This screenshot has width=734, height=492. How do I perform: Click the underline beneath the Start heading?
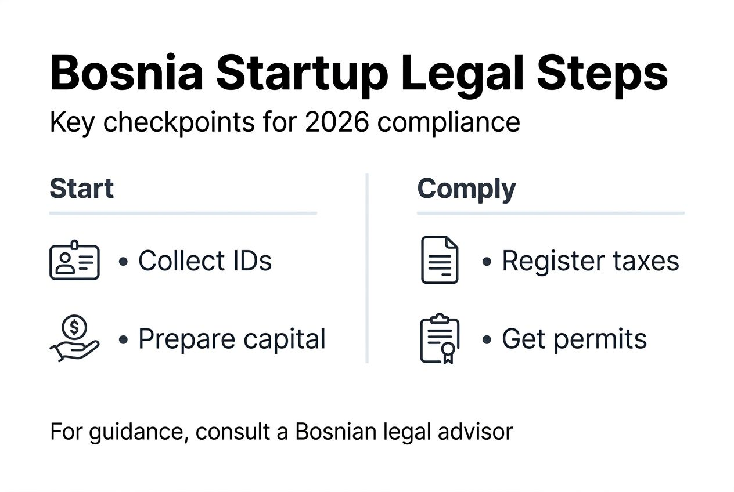183,214
